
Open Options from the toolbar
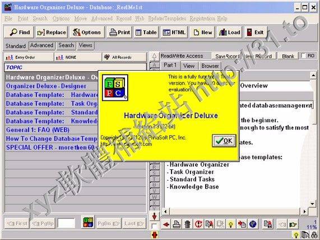coord(87,33)
